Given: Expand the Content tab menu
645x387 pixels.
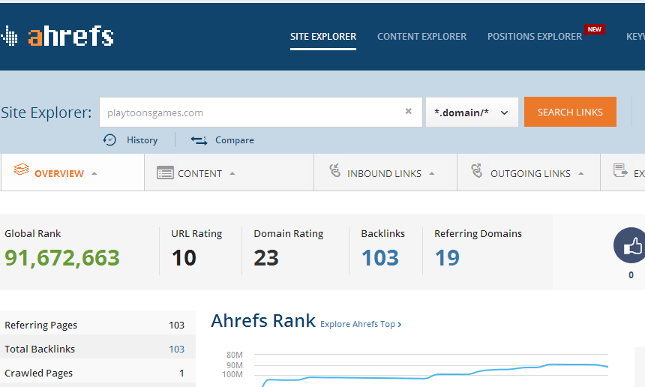Looking at the screenshot, I should pos(232,173).
